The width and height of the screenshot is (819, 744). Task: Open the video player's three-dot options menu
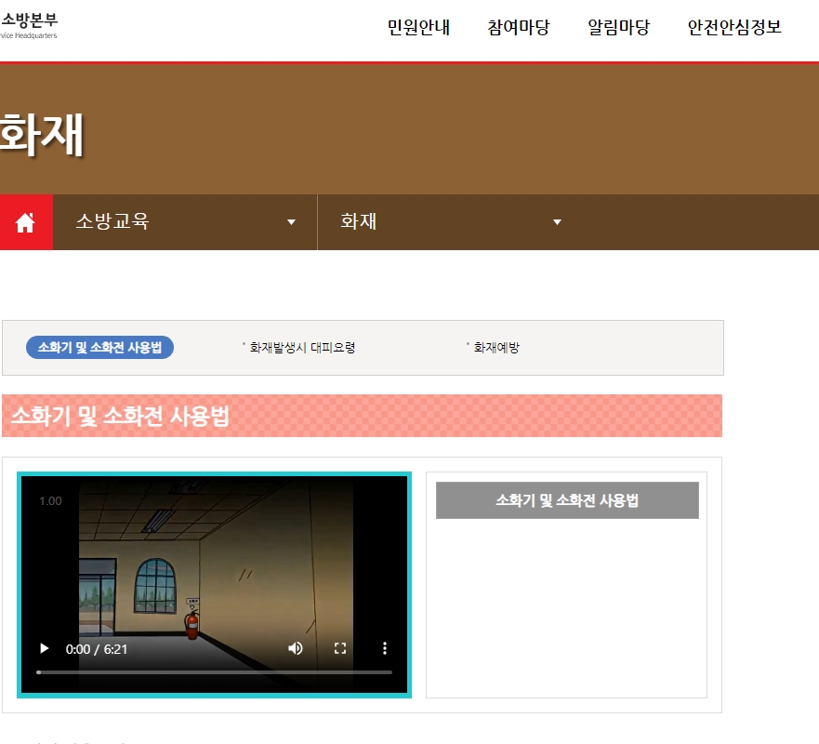coord(385,648)
